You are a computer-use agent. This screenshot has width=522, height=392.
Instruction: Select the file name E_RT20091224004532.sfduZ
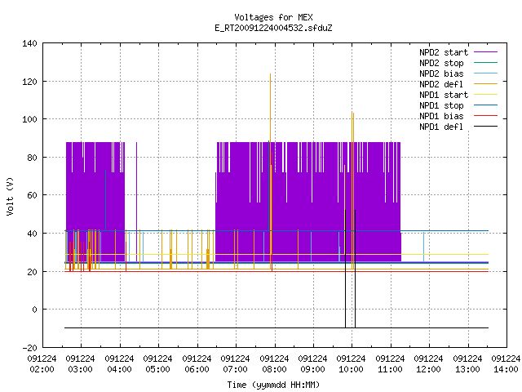(x=273, y=28)
